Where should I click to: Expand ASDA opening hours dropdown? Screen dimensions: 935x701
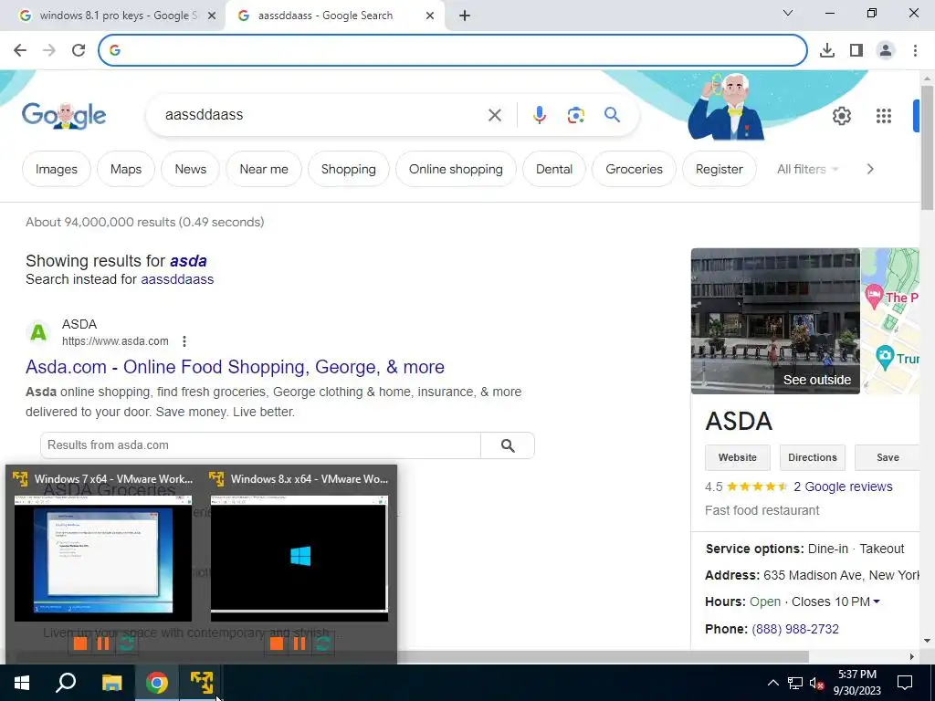click(877, 602)
